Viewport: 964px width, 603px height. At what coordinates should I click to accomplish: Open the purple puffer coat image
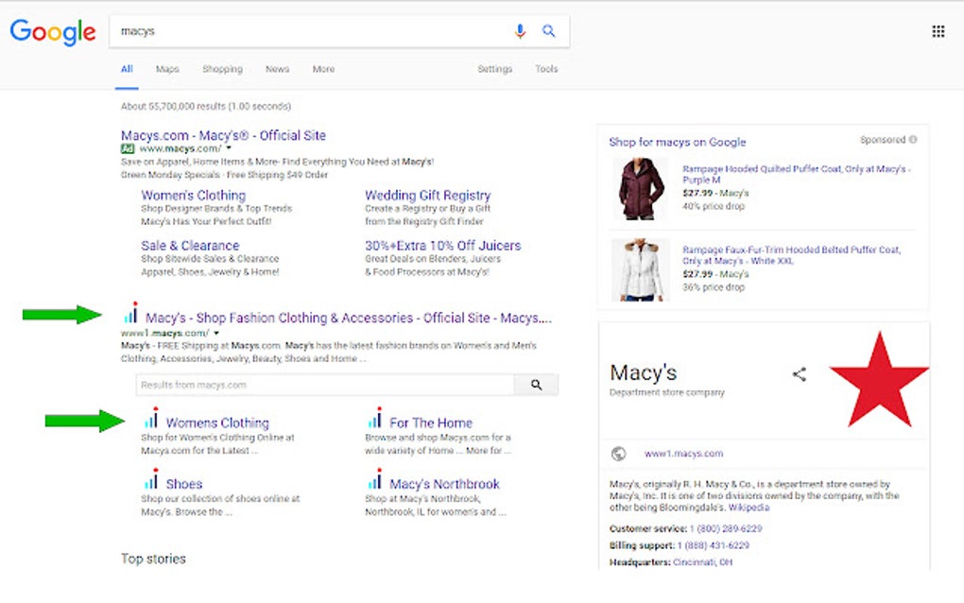[641, 189]
